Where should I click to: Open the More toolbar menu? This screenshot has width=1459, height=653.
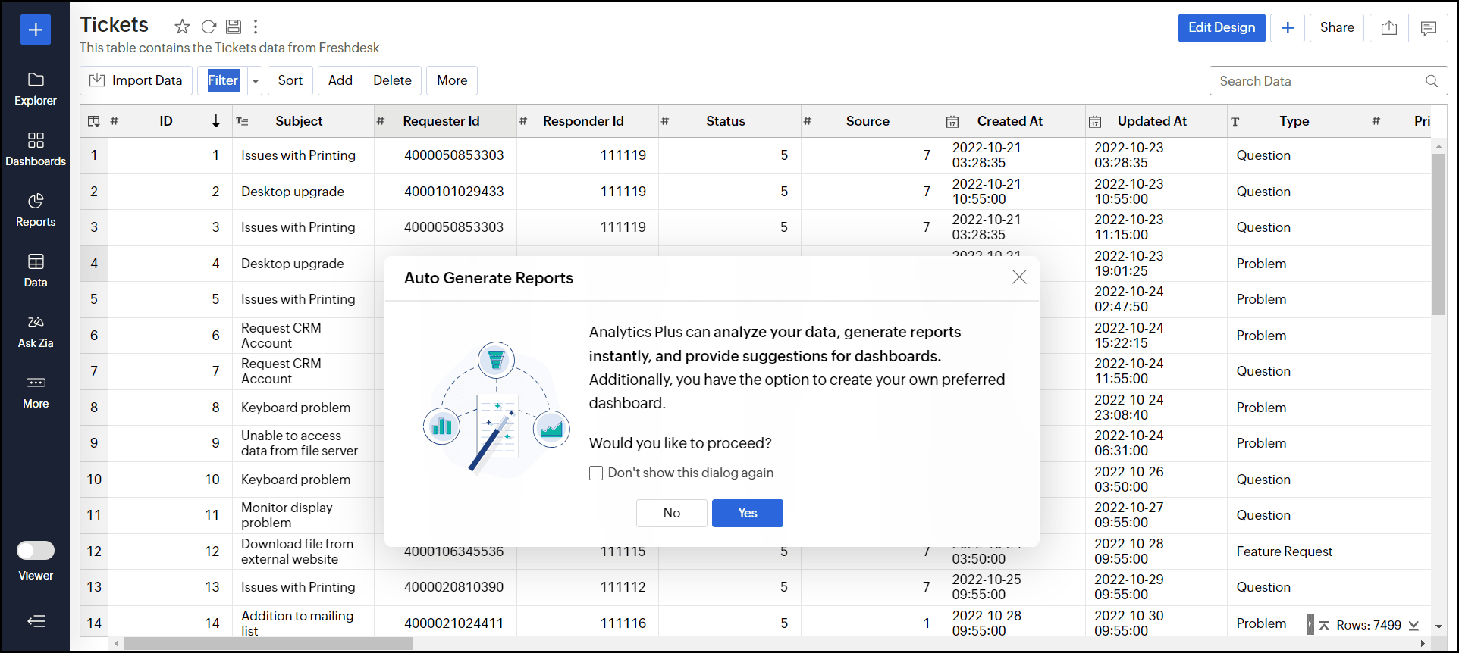pyautogui.click(x=451, y=81)
